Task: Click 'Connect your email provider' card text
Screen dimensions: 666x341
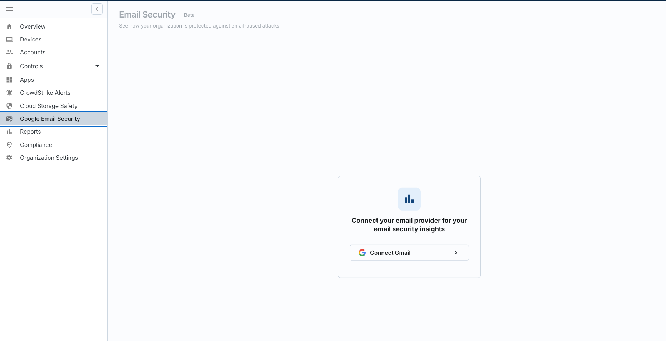Action: click(x=409, y=225)
